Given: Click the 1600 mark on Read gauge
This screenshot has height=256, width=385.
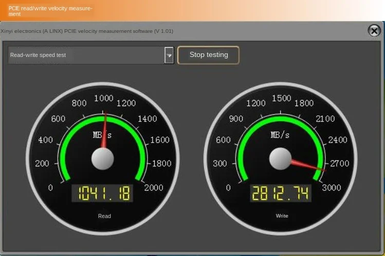Looking at the screenshot, I should pos(160,140).
